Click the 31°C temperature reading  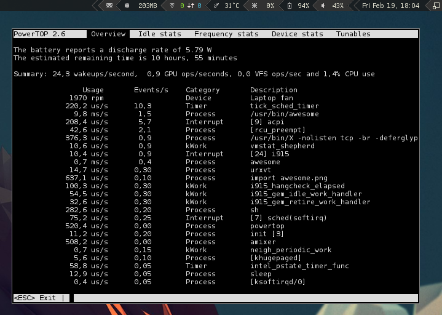click(232, 6)
